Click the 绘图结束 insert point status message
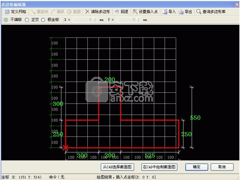Viewport: 240px width, 180px height. point(126,177)
